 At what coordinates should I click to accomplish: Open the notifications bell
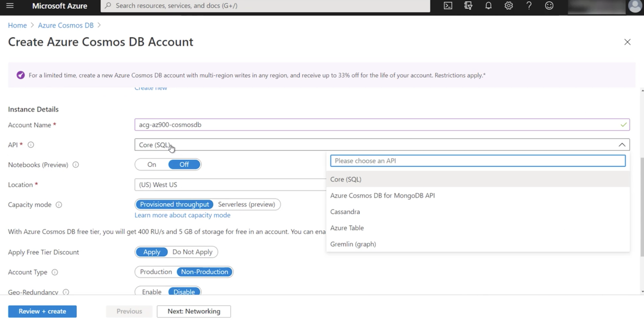point(488,6)
